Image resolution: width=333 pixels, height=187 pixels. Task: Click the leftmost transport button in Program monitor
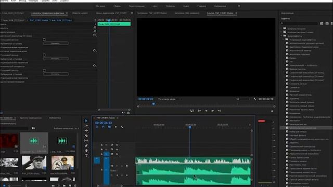tap(192, 111)
